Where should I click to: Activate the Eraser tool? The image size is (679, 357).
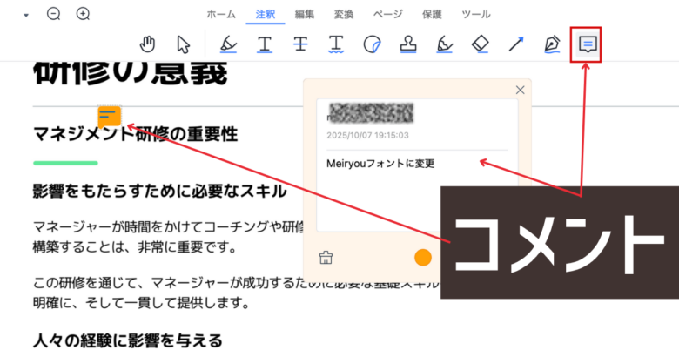[480, 44]
